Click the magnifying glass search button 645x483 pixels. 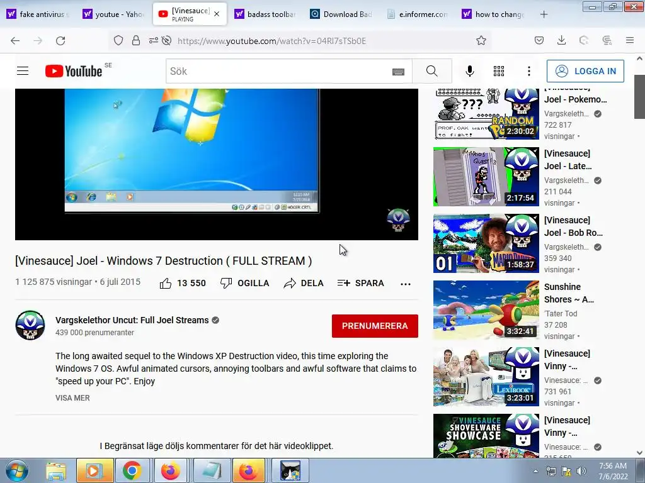point(432,71)
